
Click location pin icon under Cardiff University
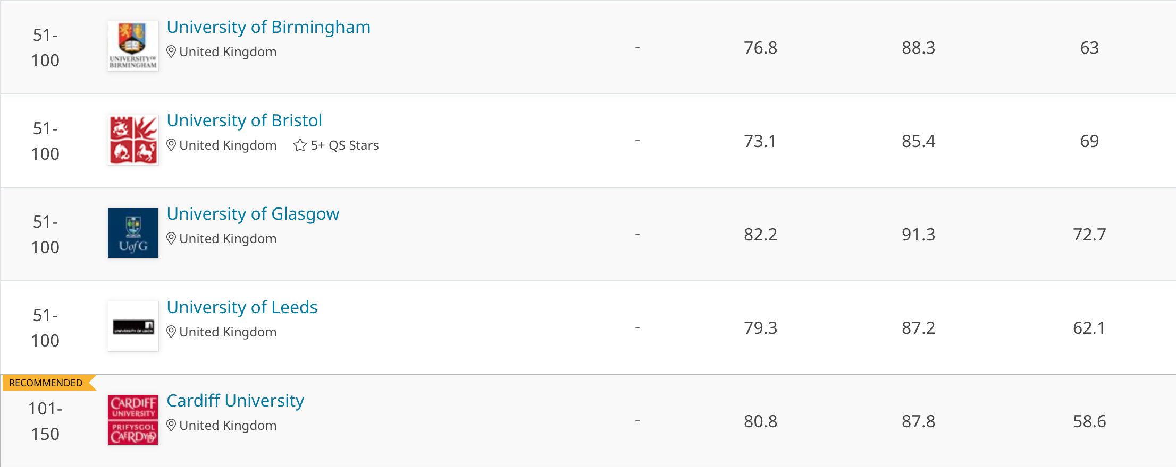click(x=171, y=426)
